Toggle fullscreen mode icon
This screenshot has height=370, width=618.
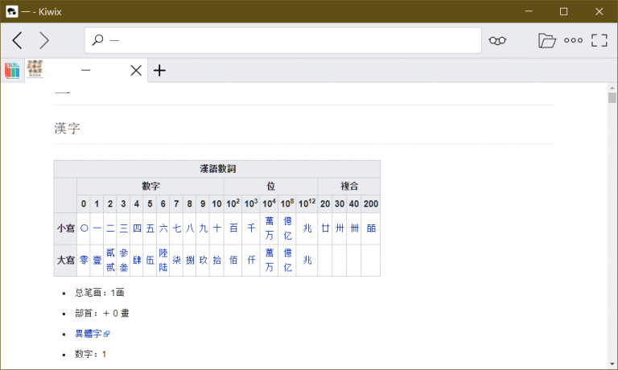(x=599, y=40)
